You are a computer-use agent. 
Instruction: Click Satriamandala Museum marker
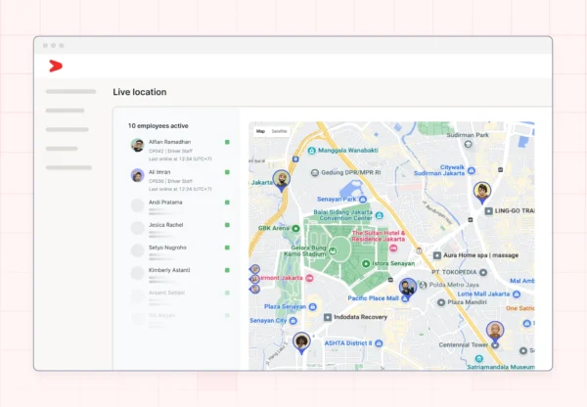click(478, 359)
